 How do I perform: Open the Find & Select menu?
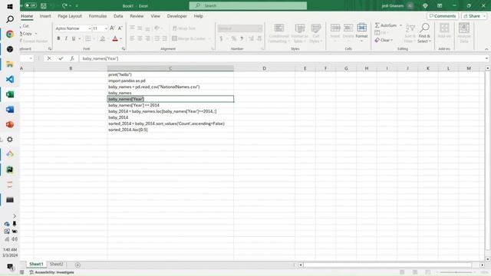click(x=424, y=33)
